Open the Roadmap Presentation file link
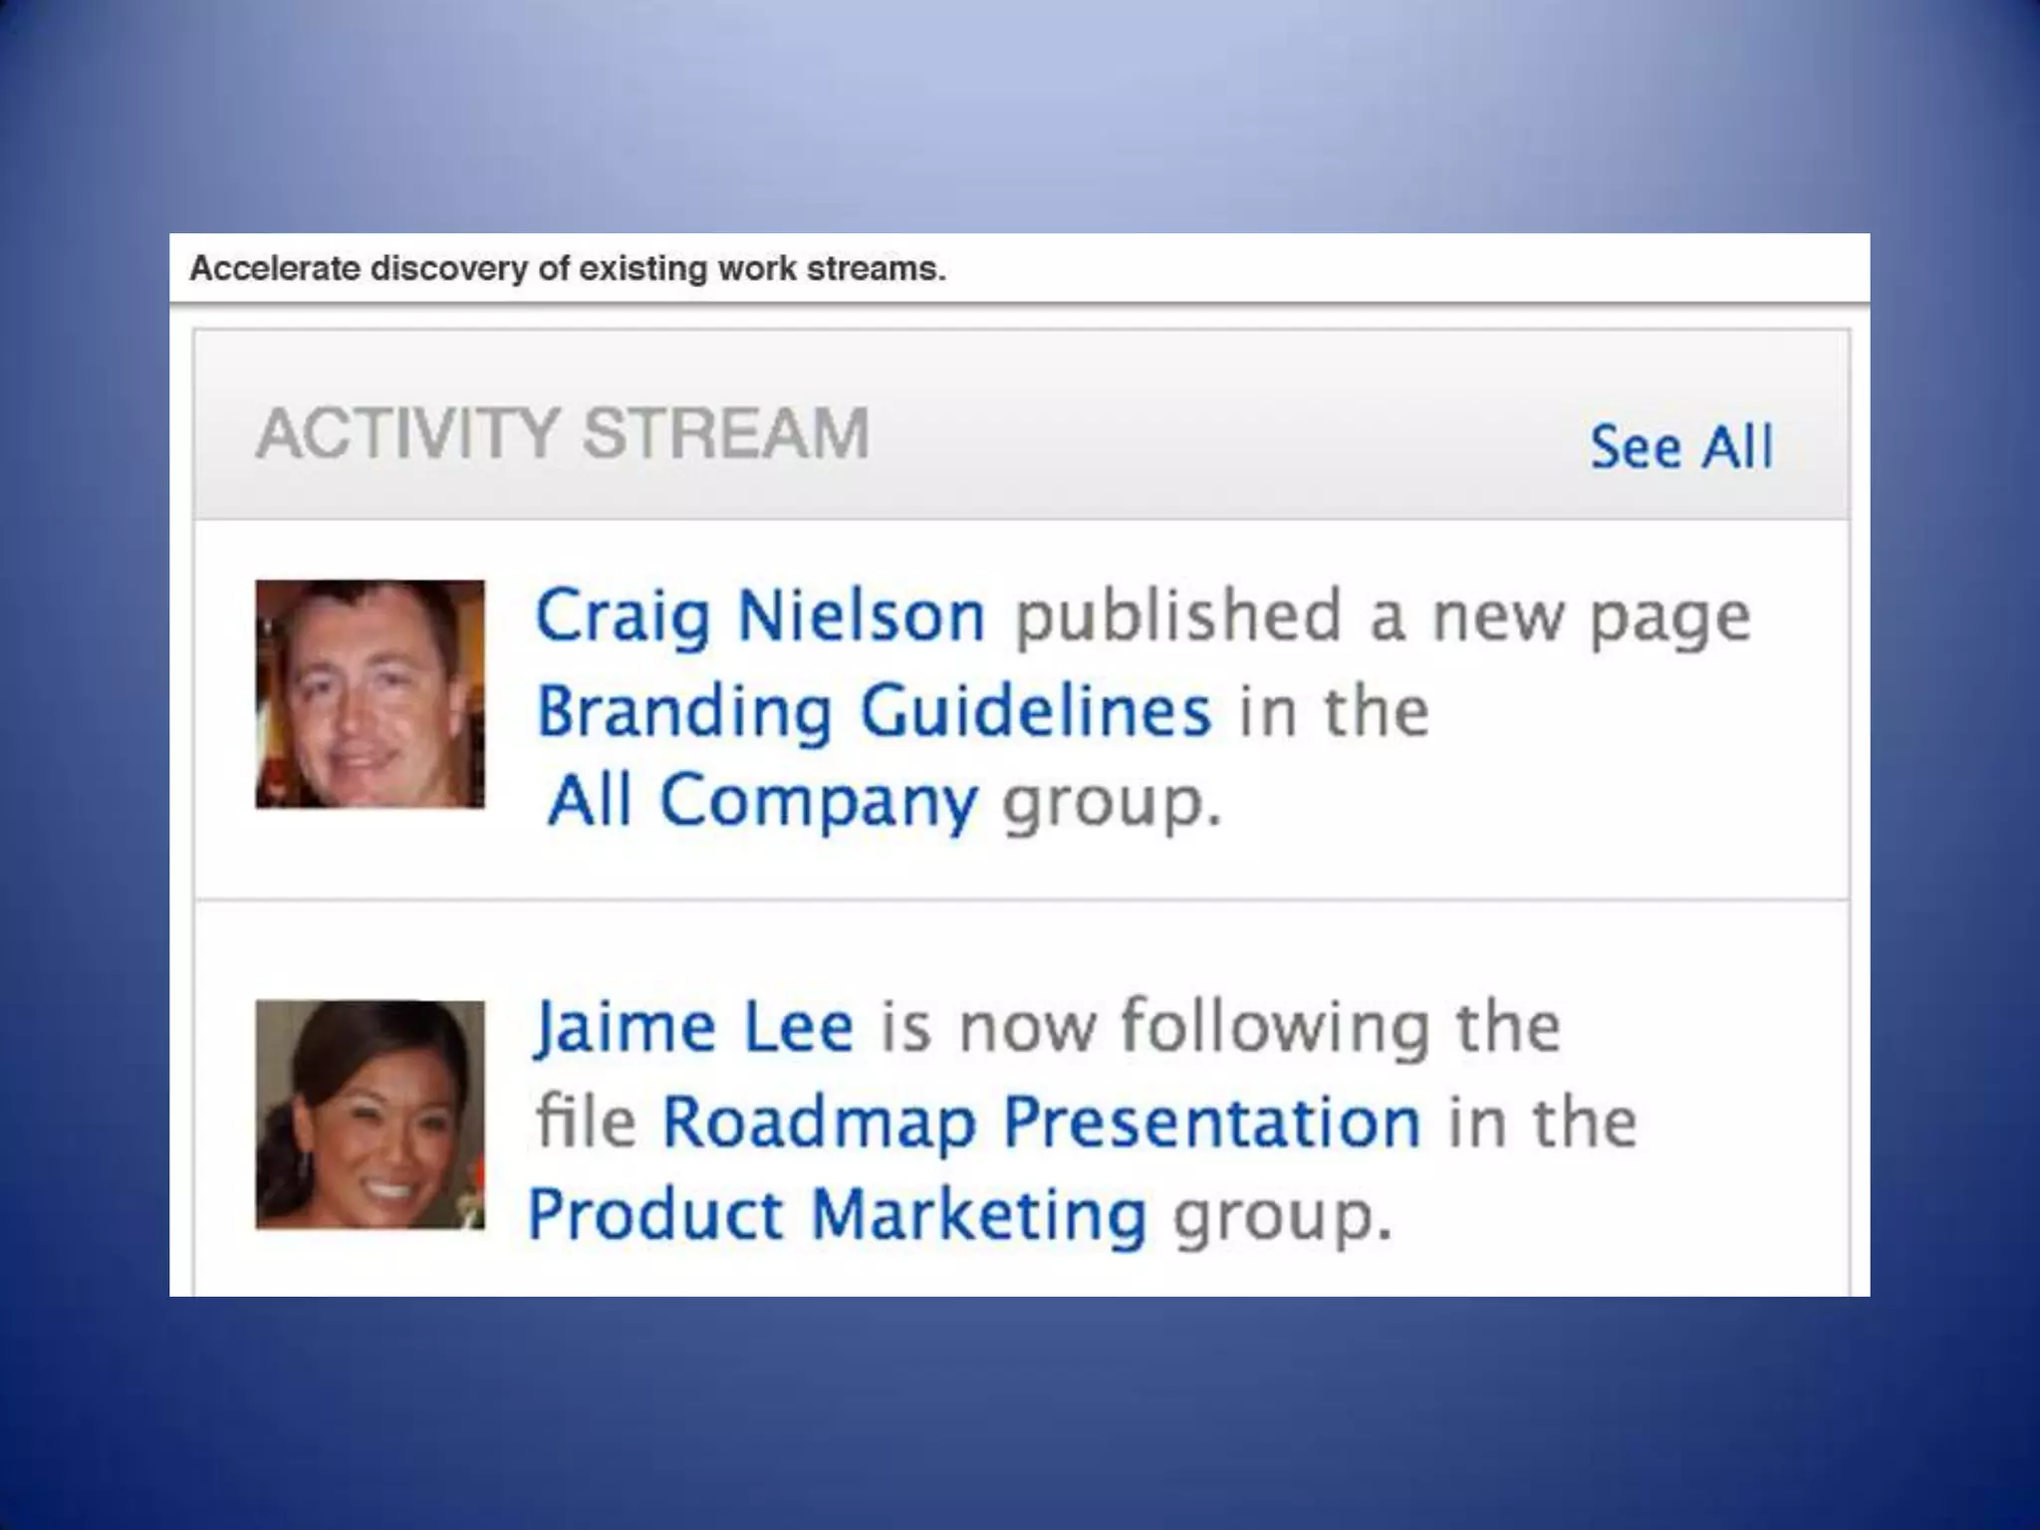The height and width of the screenshot is (1530, 2040). 1041,1123
